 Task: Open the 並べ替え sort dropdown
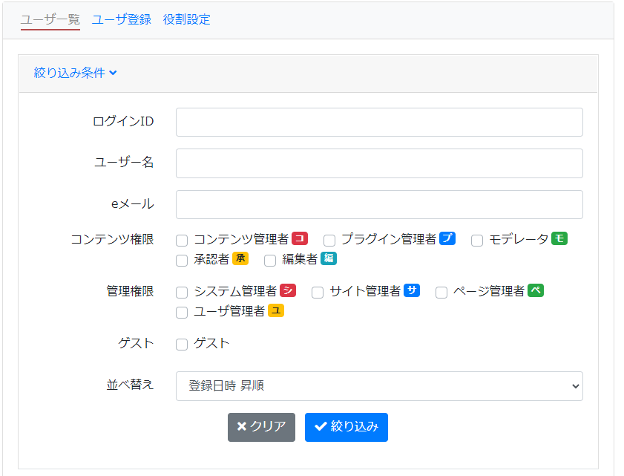coord(379,385)
